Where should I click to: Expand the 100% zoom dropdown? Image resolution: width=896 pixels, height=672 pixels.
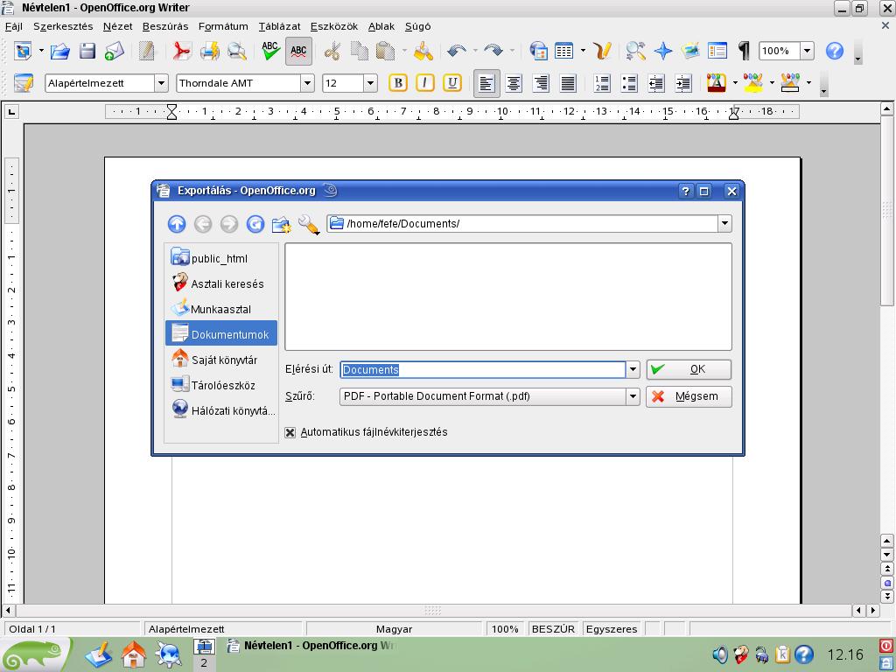click(807, 51)
